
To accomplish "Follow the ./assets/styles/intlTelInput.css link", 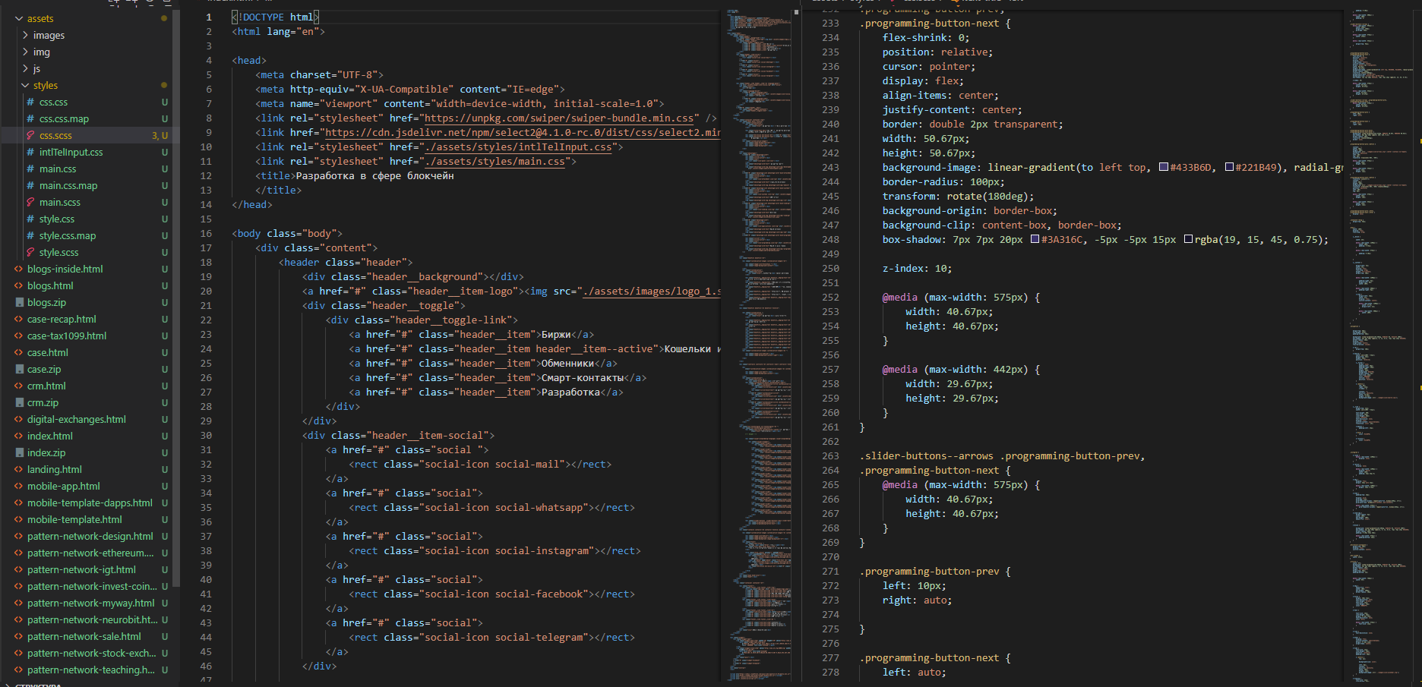I will 518,147.
